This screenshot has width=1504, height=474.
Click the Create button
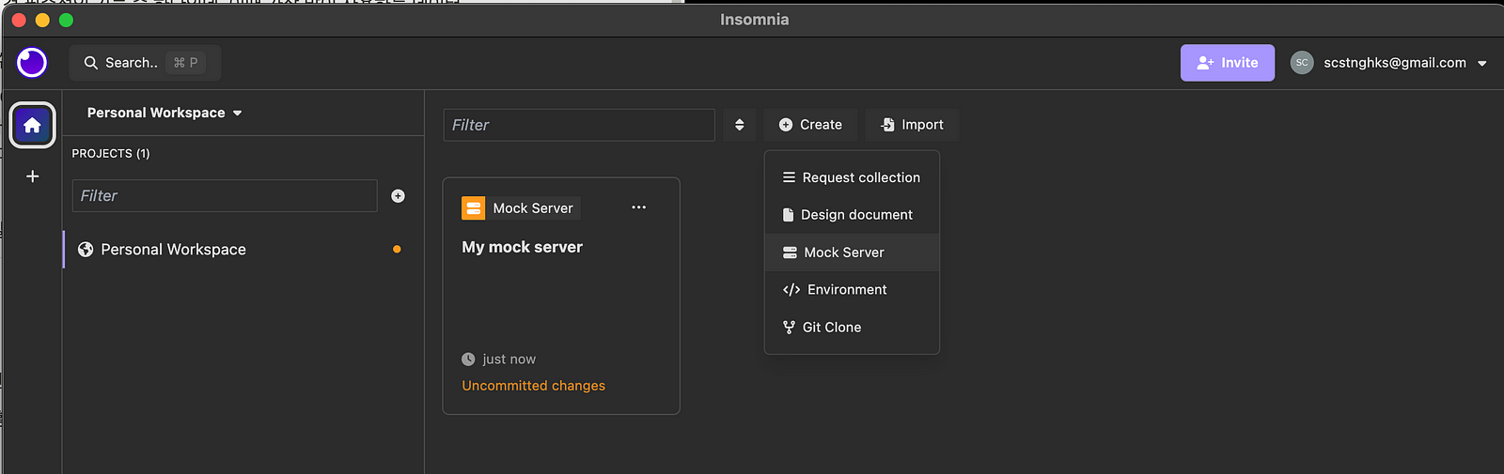(x=810, y=125)
